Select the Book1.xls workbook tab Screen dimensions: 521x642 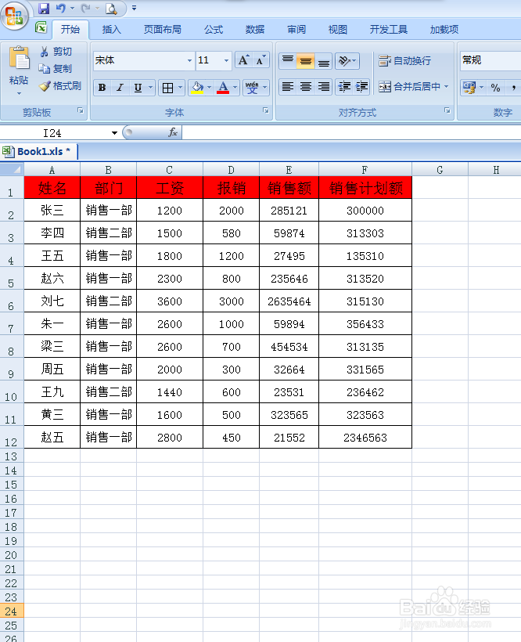39,151
